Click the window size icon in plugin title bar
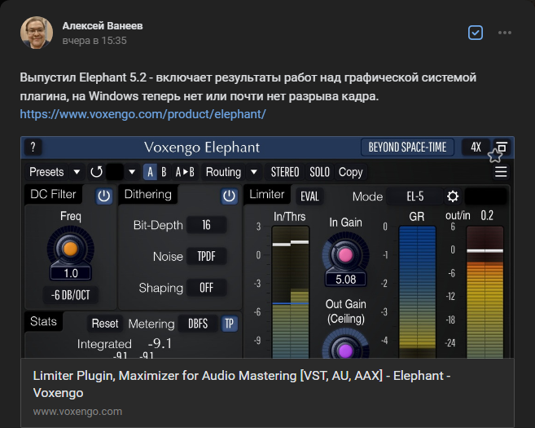535x428 pixels. [502, 147]
